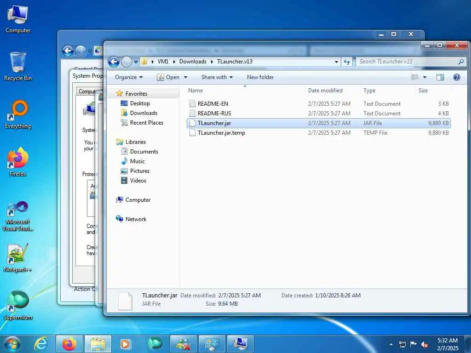Switch to Firefox in the taskbar

tap(69, 344)
